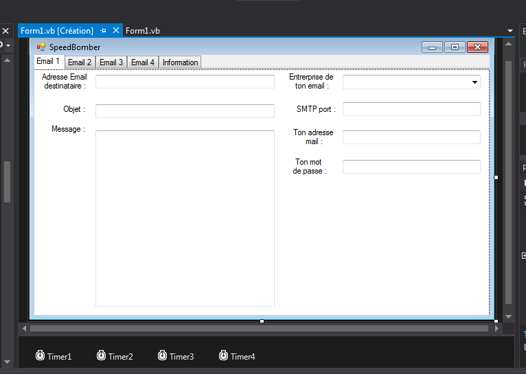Viewport: 526px width, 374px height.
Task: Select the Timer2 component icon
Action: (x=102, y=355)
